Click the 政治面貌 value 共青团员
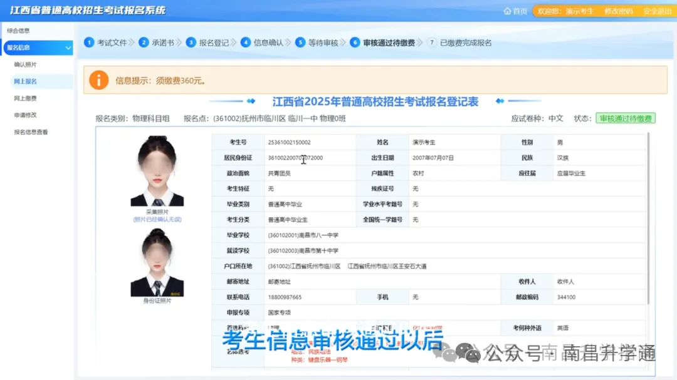Screen dimensions: 677x380 [279, 173]
